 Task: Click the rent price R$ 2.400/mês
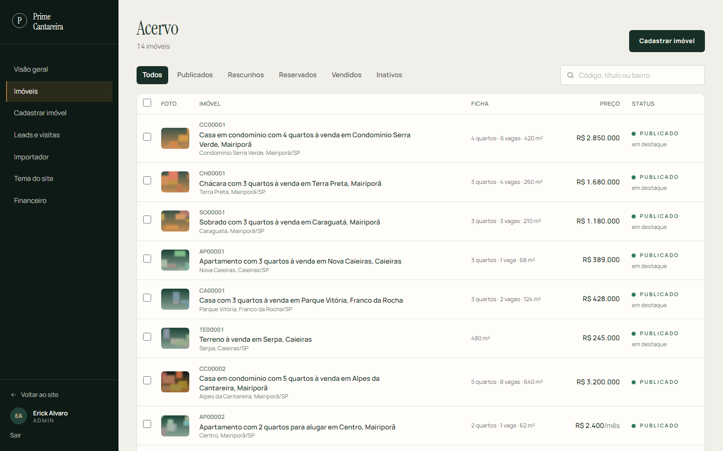(597, 425)
